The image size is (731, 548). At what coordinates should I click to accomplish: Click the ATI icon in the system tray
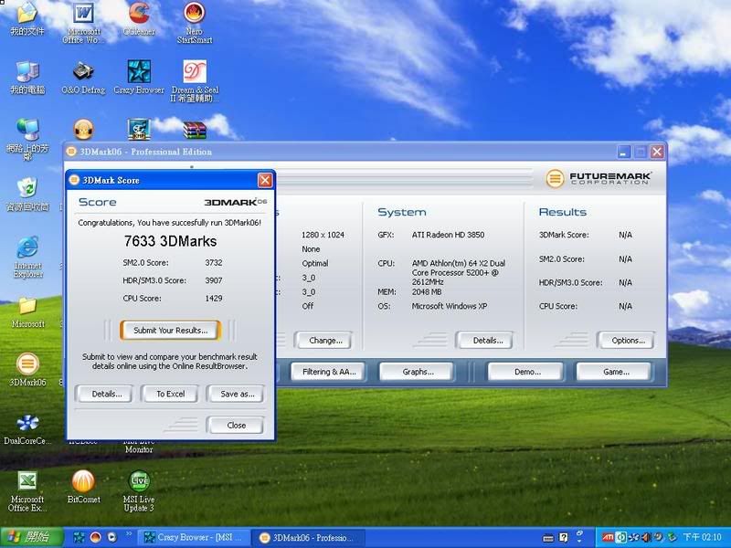coord(609,536)
